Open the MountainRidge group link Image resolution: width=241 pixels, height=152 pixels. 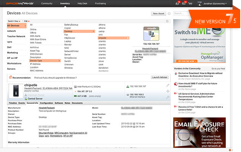[46, 133]
